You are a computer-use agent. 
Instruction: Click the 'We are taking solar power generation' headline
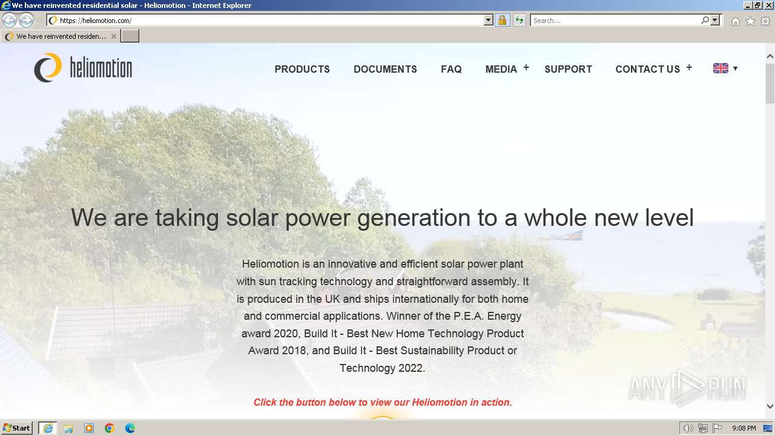[x=382, y=217]
